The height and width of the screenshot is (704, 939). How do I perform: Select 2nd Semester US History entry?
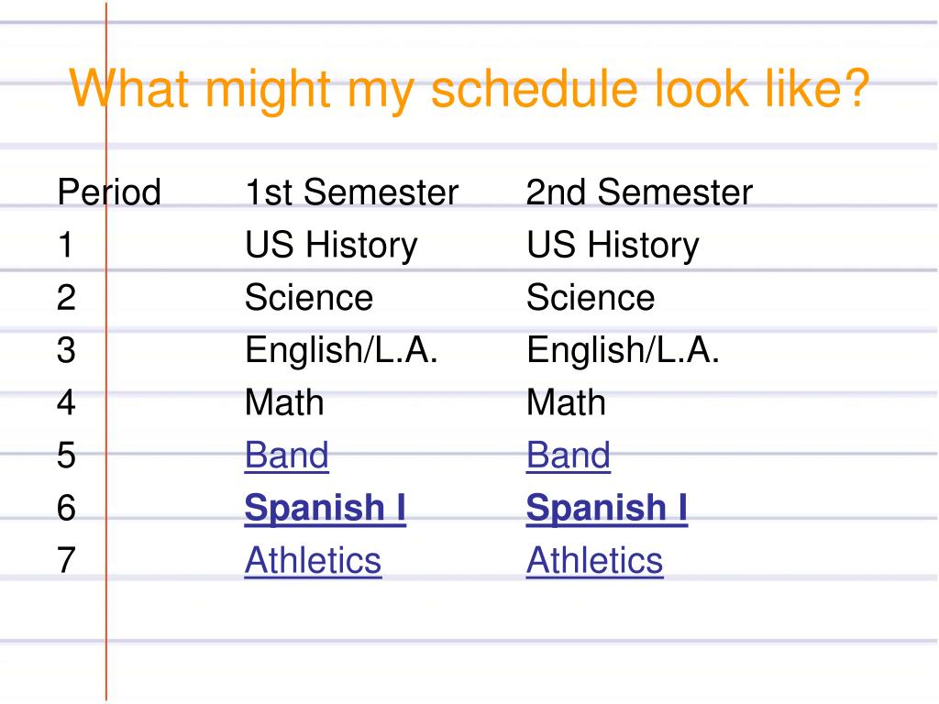point(613,246)
